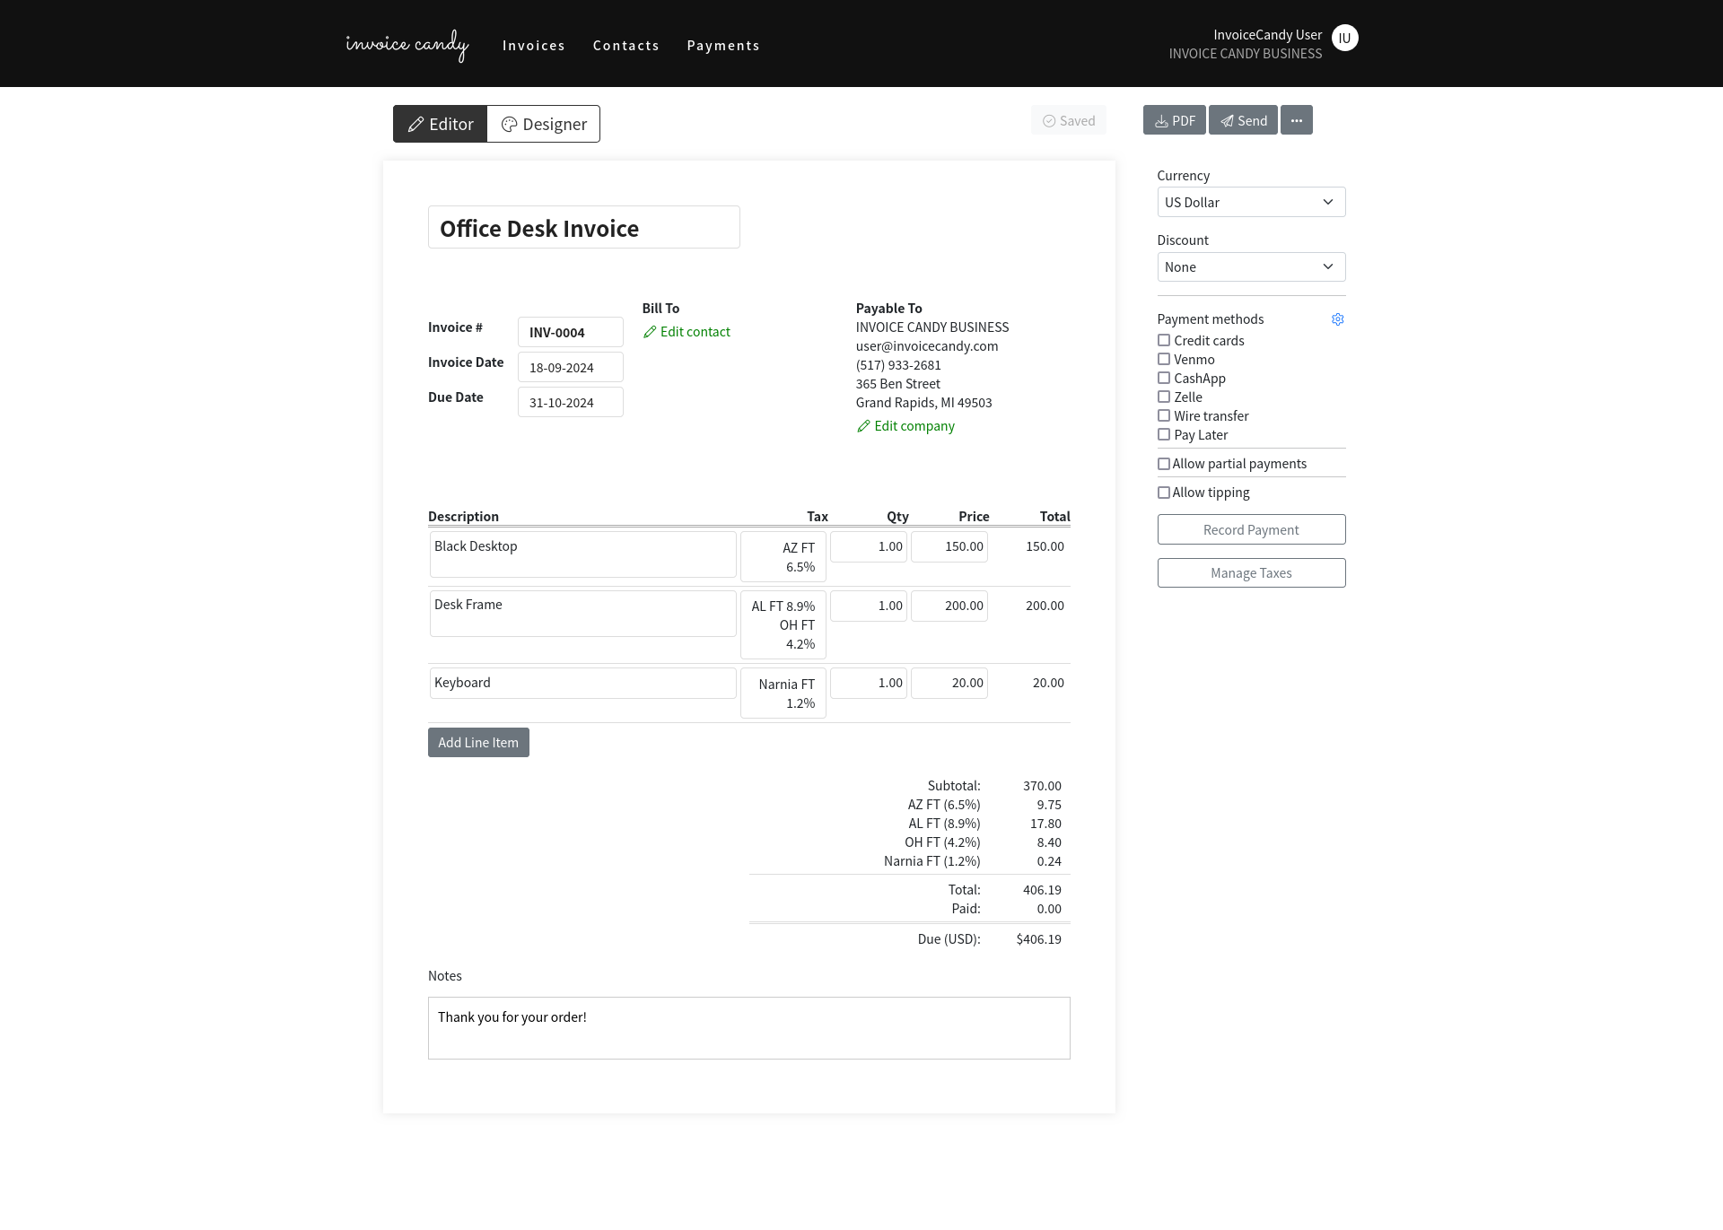Screen dimensions: 1723x1230
Task: Open the AZ FT 6.5% tax selector
Action: 783,557
